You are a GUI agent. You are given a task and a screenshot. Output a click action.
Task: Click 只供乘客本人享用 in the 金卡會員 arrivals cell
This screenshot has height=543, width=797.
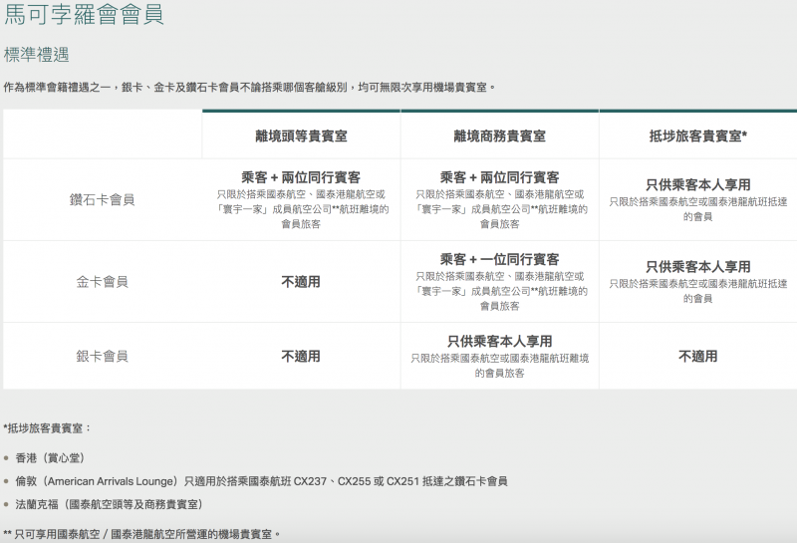point(698,266)
